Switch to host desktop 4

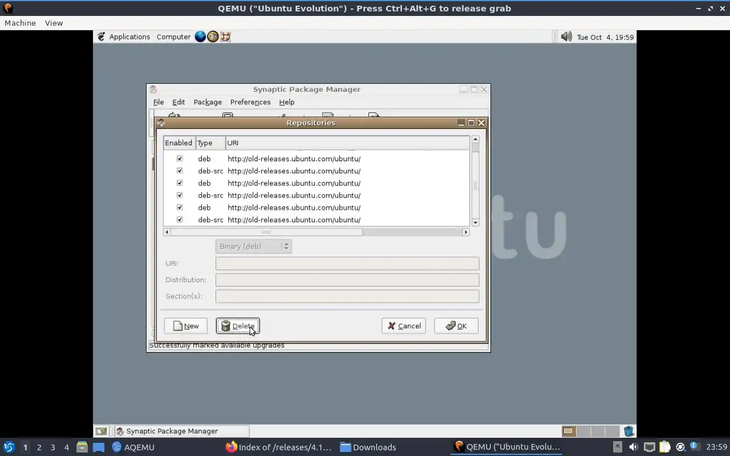point(66,447)
